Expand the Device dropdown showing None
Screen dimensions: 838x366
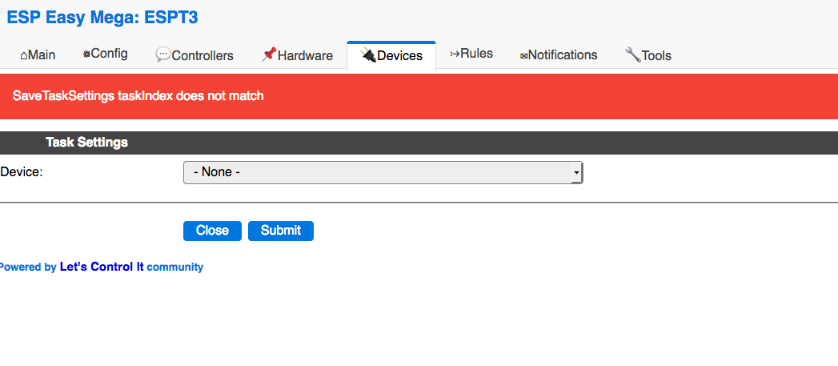383,172
